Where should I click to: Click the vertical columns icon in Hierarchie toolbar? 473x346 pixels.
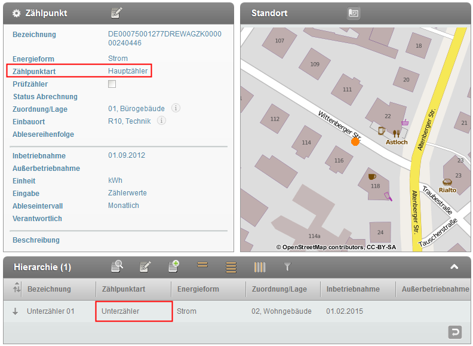pyautogui.click(x=260, y=267)
